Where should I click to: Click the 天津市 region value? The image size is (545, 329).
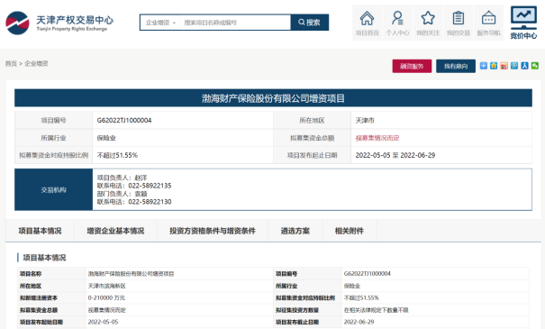tap(365, 120)
